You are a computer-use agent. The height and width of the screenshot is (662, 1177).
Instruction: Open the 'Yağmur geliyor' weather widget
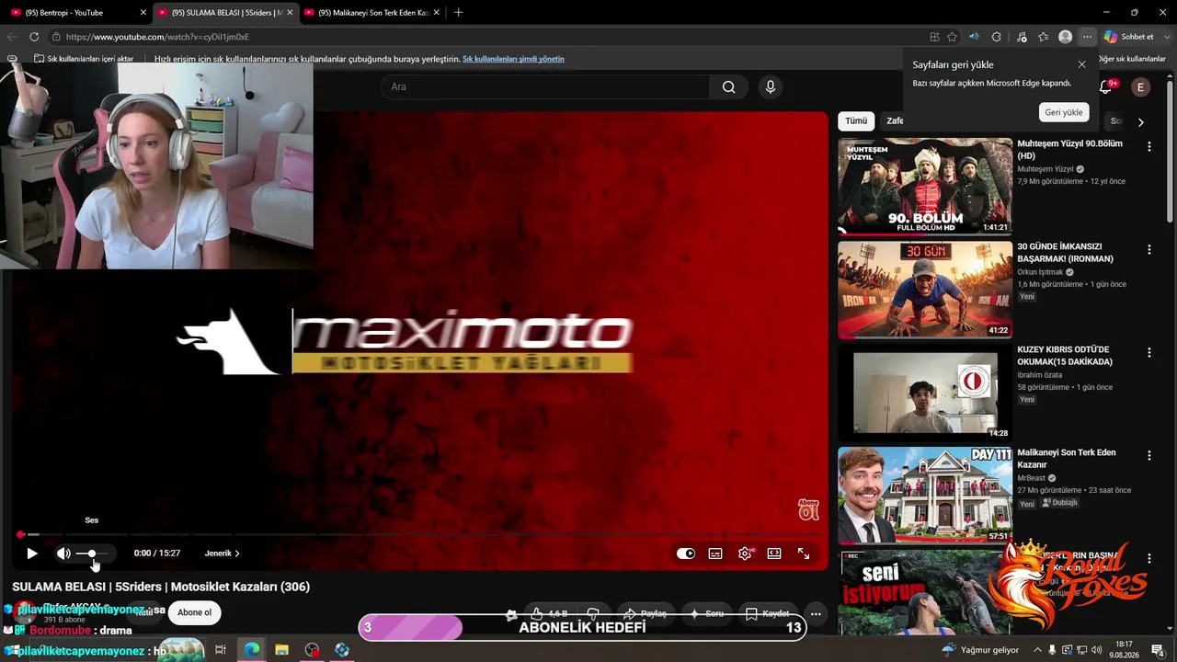coord(980,650)
